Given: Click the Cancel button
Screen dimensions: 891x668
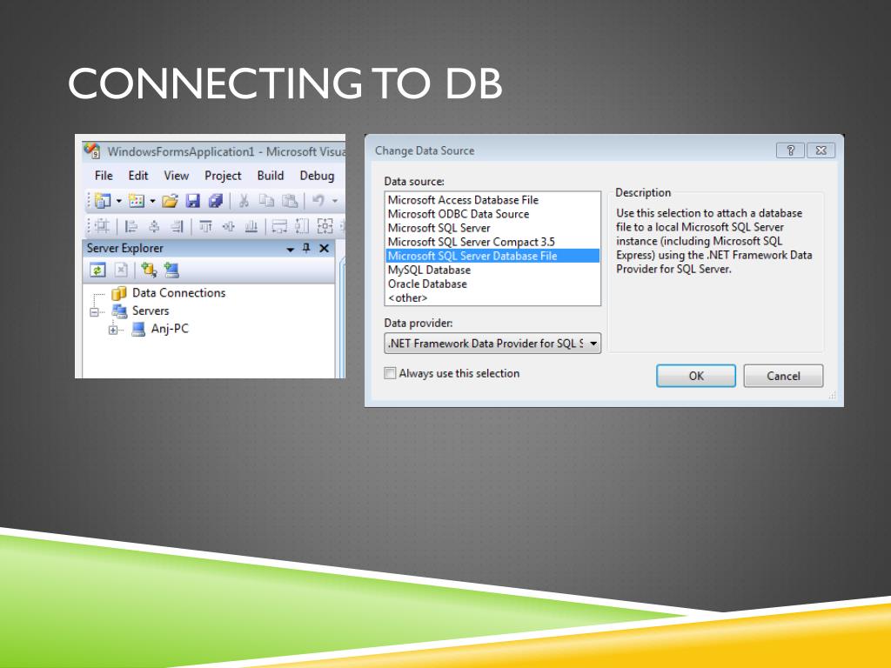Looking at the screenshot, I should [783, 376].
